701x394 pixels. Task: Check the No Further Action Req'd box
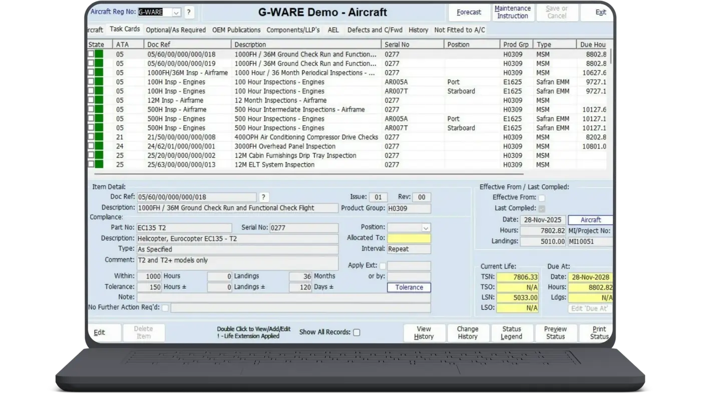click(x=165, y=308)
